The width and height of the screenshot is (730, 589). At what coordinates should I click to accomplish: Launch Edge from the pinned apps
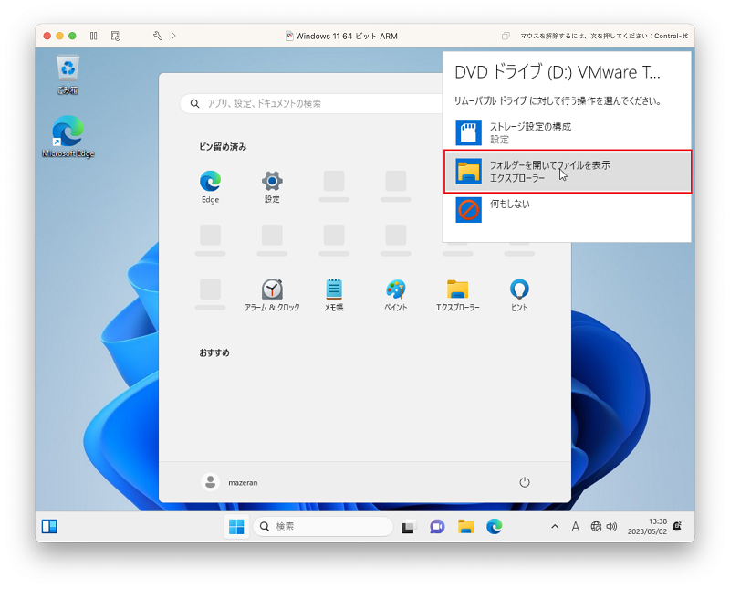tap(210, 187)
